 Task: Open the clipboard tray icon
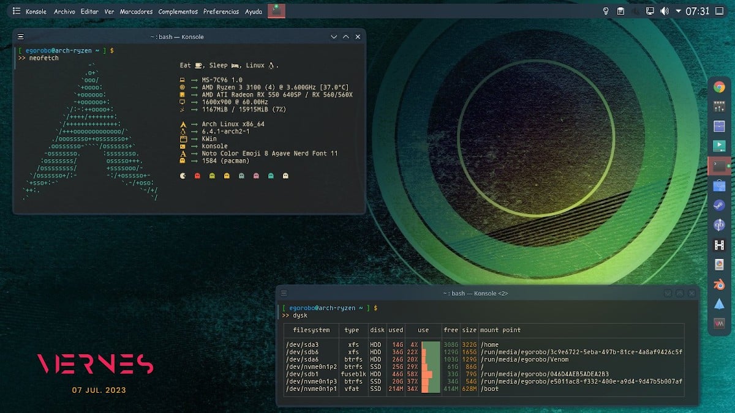tap(620, 11)
